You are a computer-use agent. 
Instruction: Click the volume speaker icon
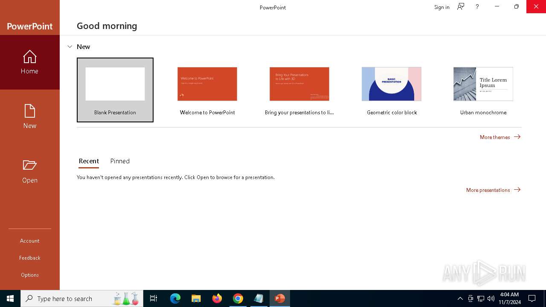(491, 298)
